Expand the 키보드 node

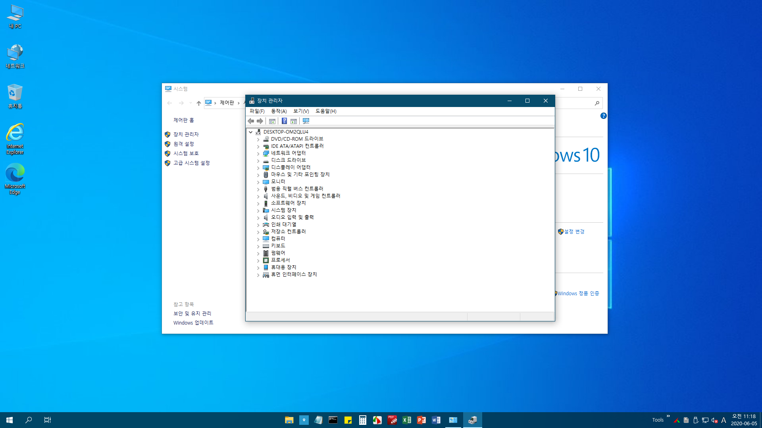258,246
